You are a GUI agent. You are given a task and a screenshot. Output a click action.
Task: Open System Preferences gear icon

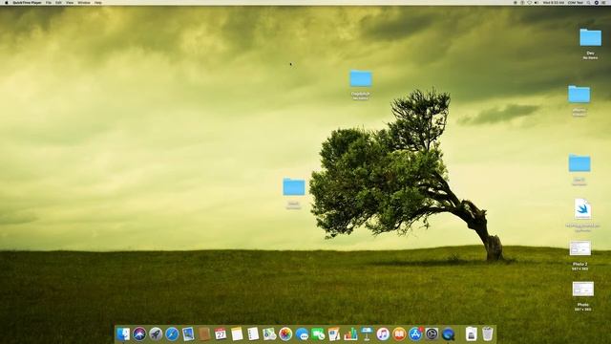tap(432, 334)
